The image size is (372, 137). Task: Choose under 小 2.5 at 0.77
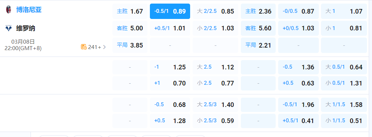click(x=215, y=83)
